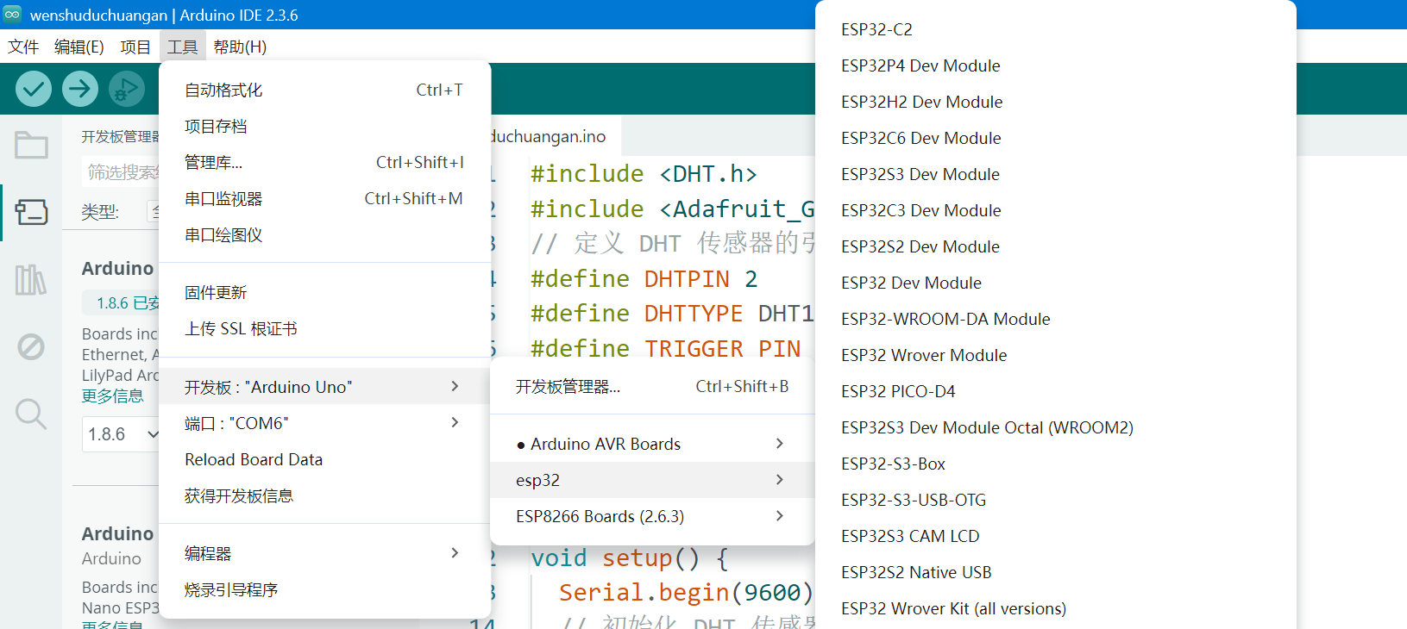Open the 1.8.6 version dropdown

[x=121, y=434]
